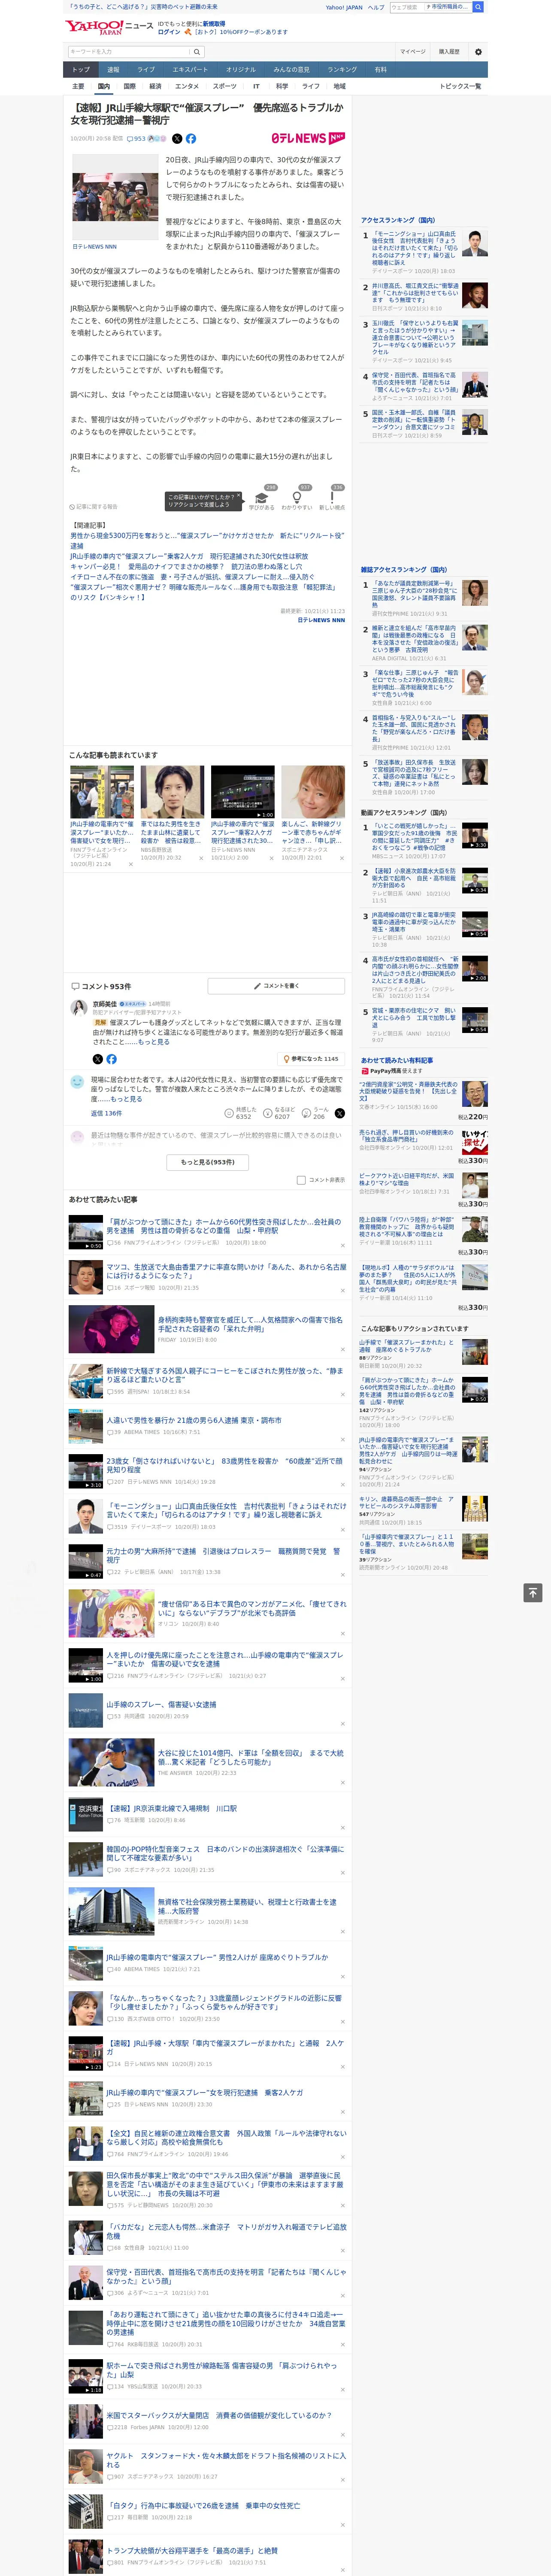
Task: Toggle the コメント非表示 checkbox
Action: coord(301,1180)
